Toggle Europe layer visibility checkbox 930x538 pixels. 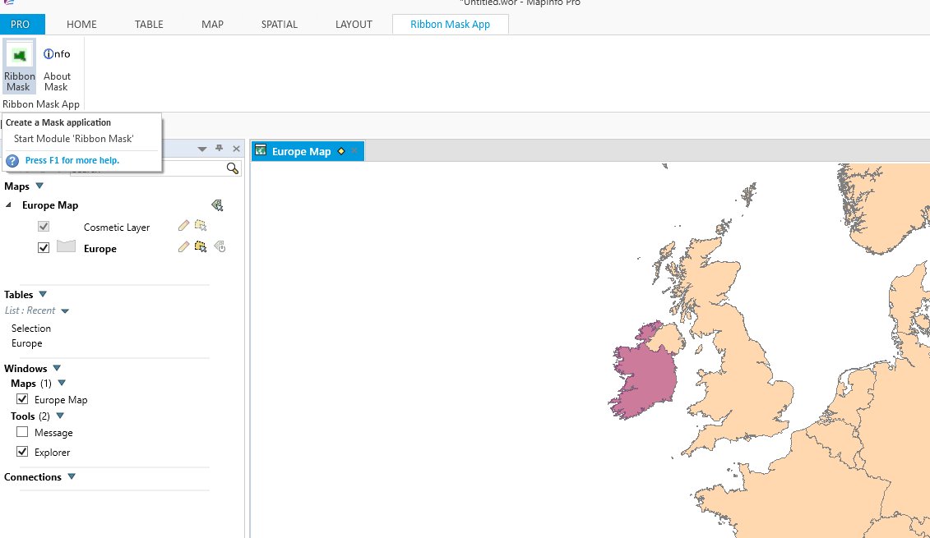click(44, 248)
